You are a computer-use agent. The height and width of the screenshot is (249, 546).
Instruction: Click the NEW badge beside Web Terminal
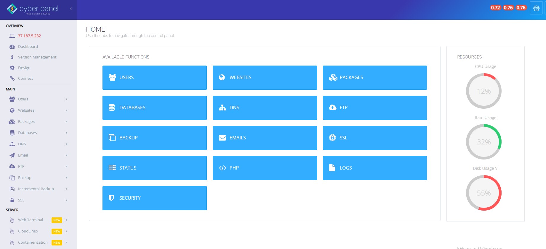click(x=57, y=220)
